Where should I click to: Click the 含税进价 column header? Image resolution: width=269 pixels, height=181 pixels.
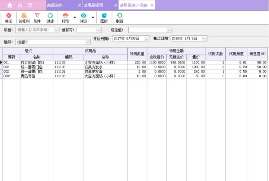(x=157, y=57)
